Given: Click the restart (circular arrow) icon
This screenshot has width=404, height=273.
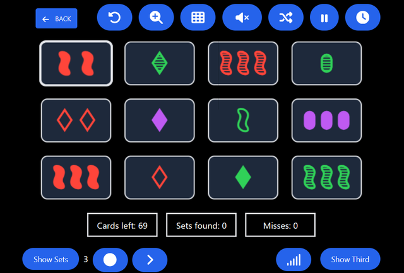Looking at the screenshot, I should (115, 18).
